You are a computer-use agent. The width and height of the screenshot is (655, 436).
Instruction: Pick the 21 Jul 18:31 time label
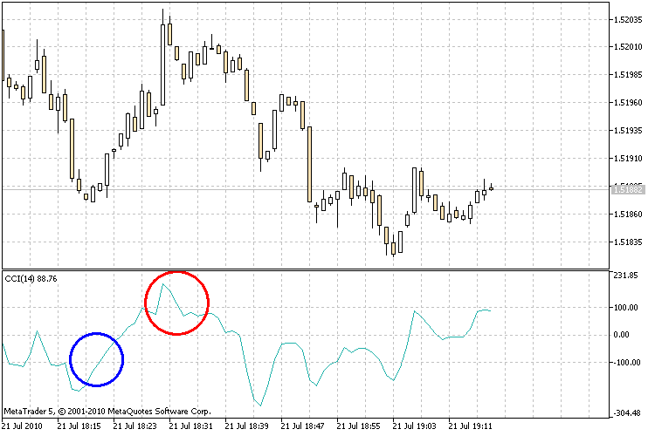coord(191,426)
